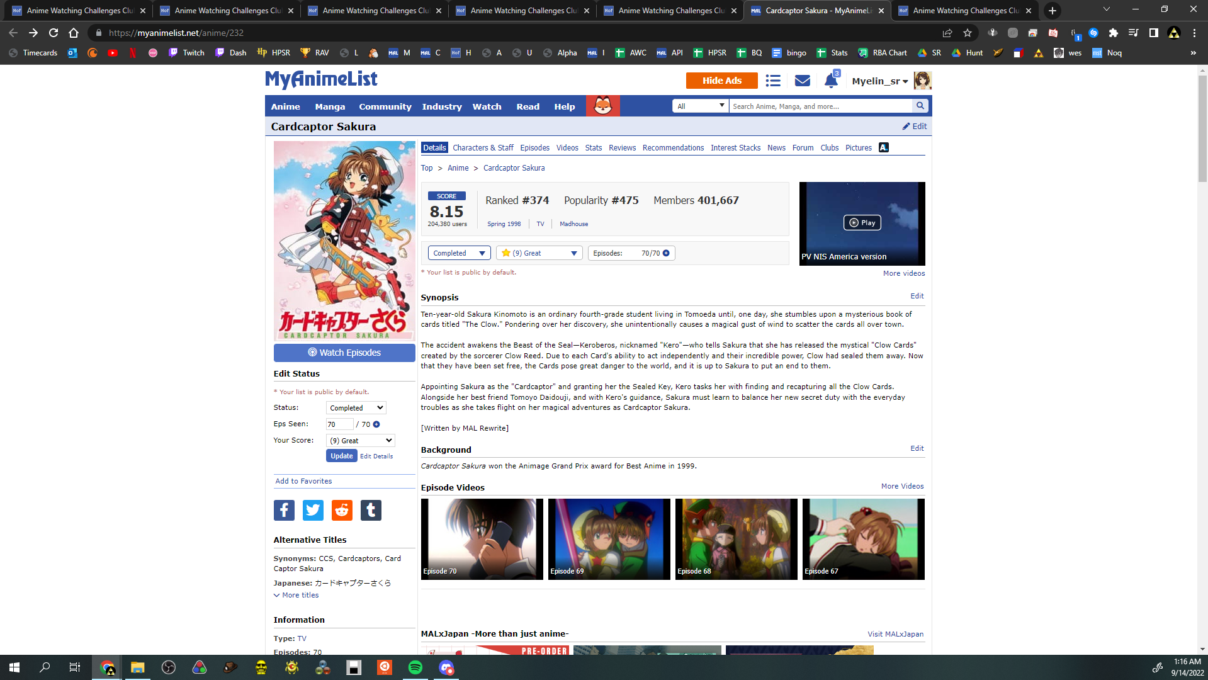Open the anime list icon in header
This screenshot has width=1208, height=680.
[773, 81]
